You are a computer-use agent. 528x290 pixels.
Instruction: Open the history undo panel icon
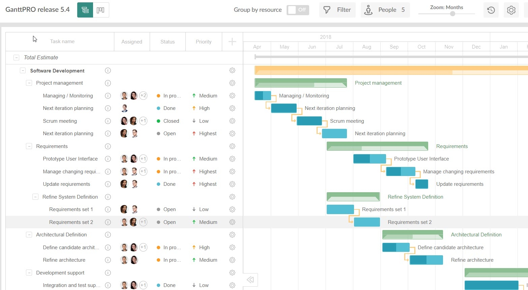coord(491,10)
